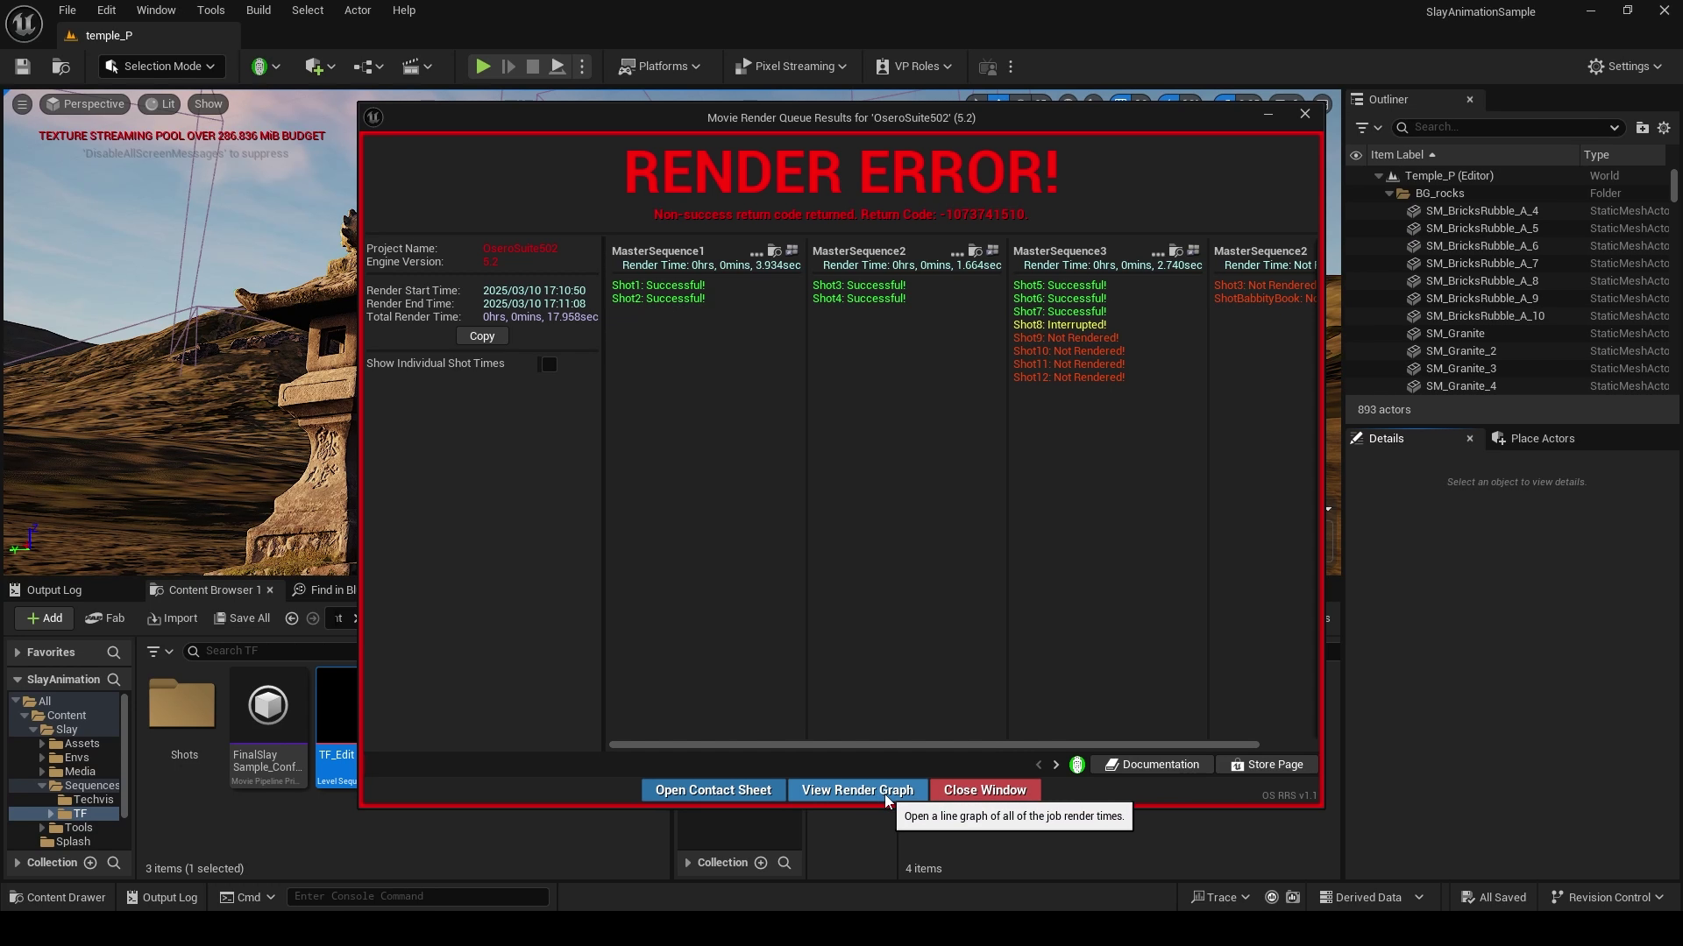The height and width of the screenshot is (946, 1683).
Task: Open the editor Settings dropdown
Action: pyautogui.click(x=1624, y=67)
